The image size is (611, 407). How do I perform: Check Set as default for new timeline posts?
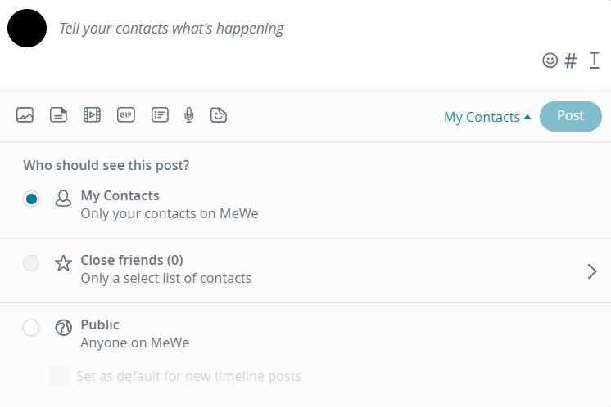point(59,376)
